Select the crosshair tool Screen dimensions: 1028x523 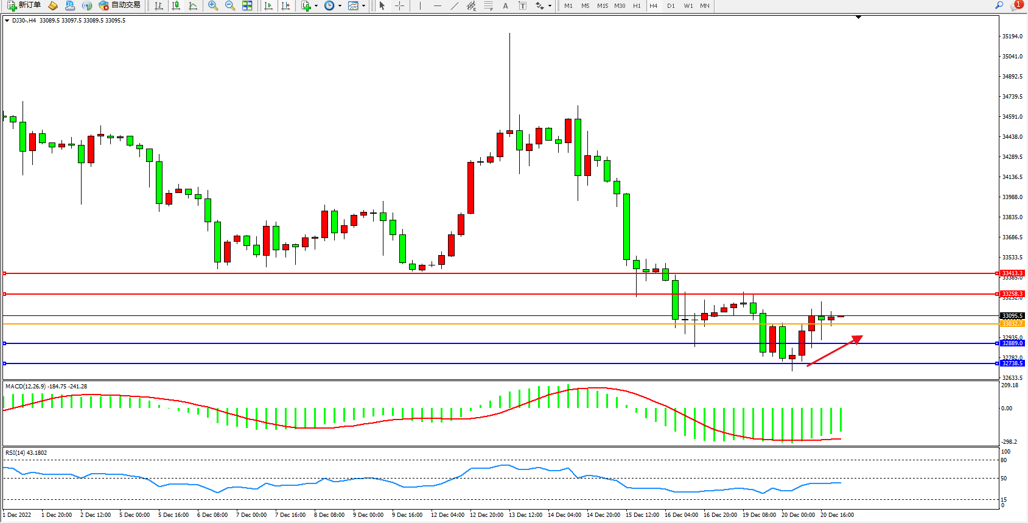[x=399, y=5]
